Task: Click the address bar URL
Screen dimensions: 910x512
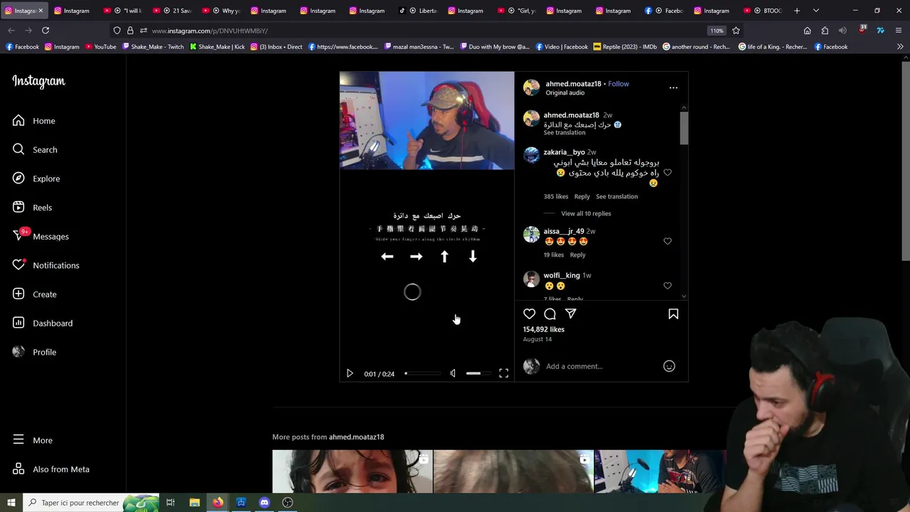Action: tap(210, 31)
